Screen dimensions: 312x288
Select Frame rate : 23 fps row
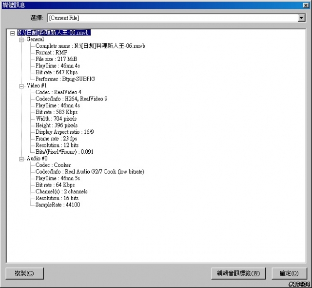click(x=57, y=139)
